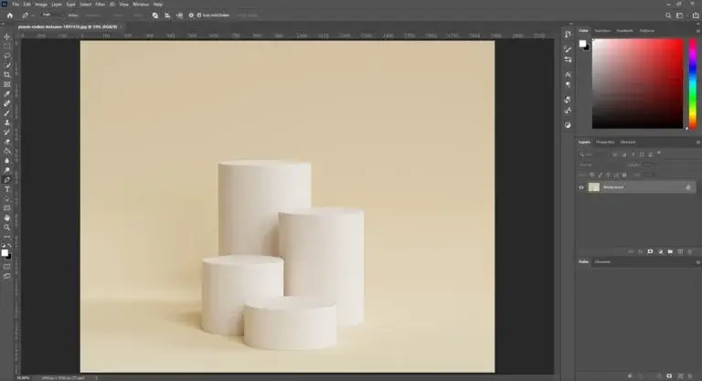
Task: Toggle Lock transparent pixels
Action: point(592,175)
